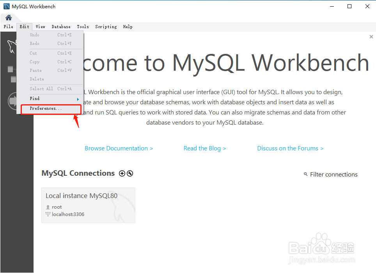Open the Tools menu
The width and height of the screenshot is (376, 273).
(x=83, y=27)
